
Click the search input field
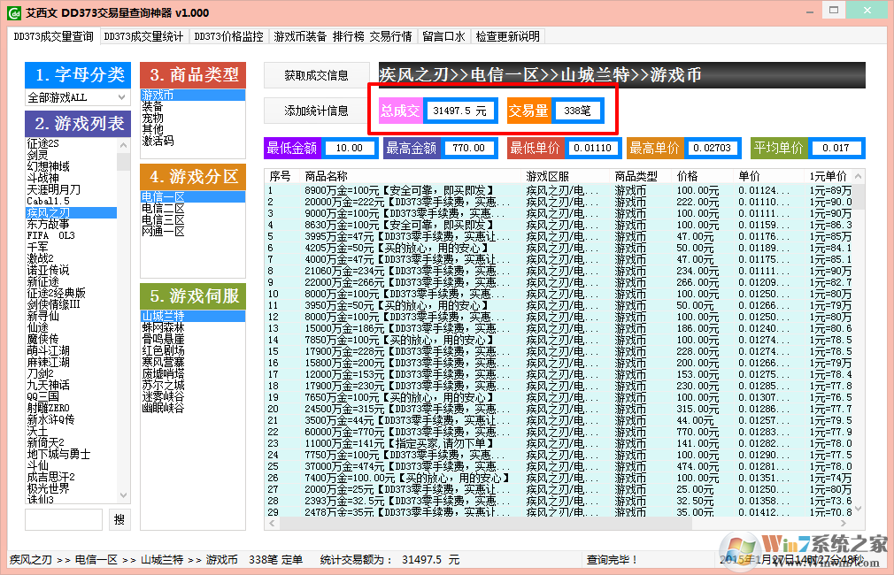tap(62, 519)
